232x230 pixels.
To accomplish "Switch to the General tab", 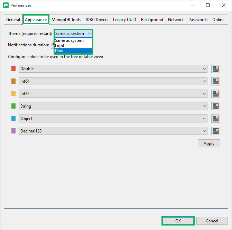I will click(13, 20).
